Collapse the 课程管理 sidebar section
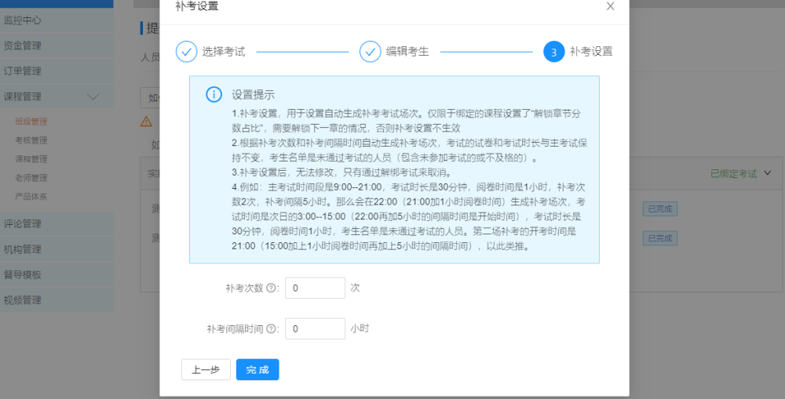 pyautogui.click(x=57, y=96)
